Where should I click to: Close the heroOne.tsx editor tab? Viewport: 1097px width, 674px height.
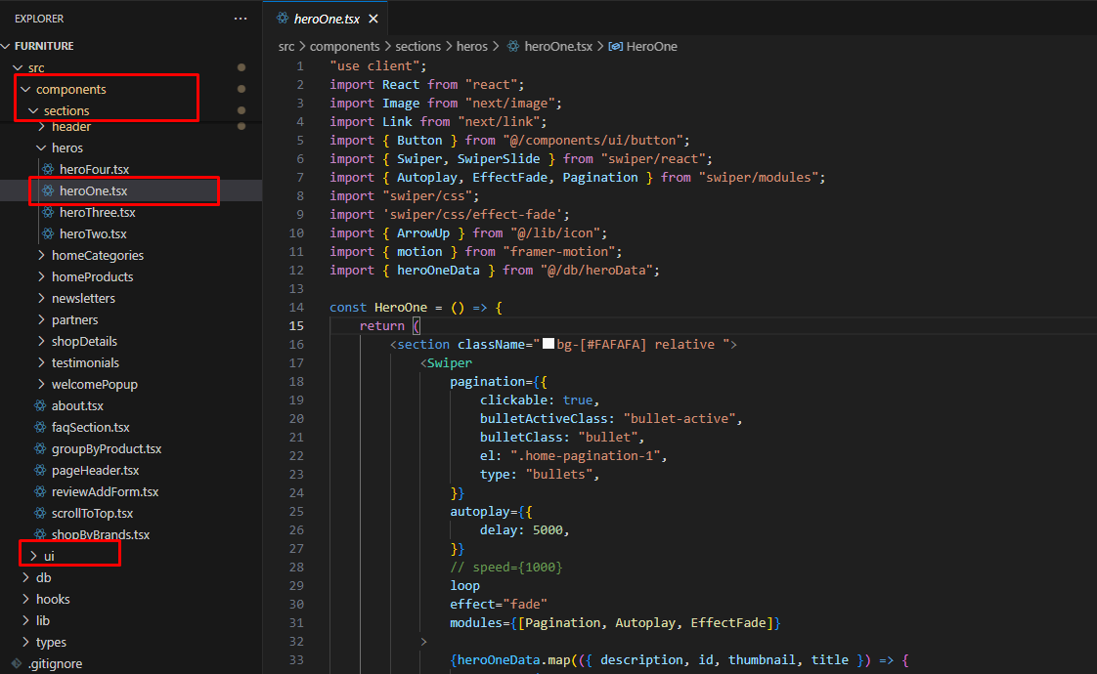pyautogui.click(x=373, y=19)
